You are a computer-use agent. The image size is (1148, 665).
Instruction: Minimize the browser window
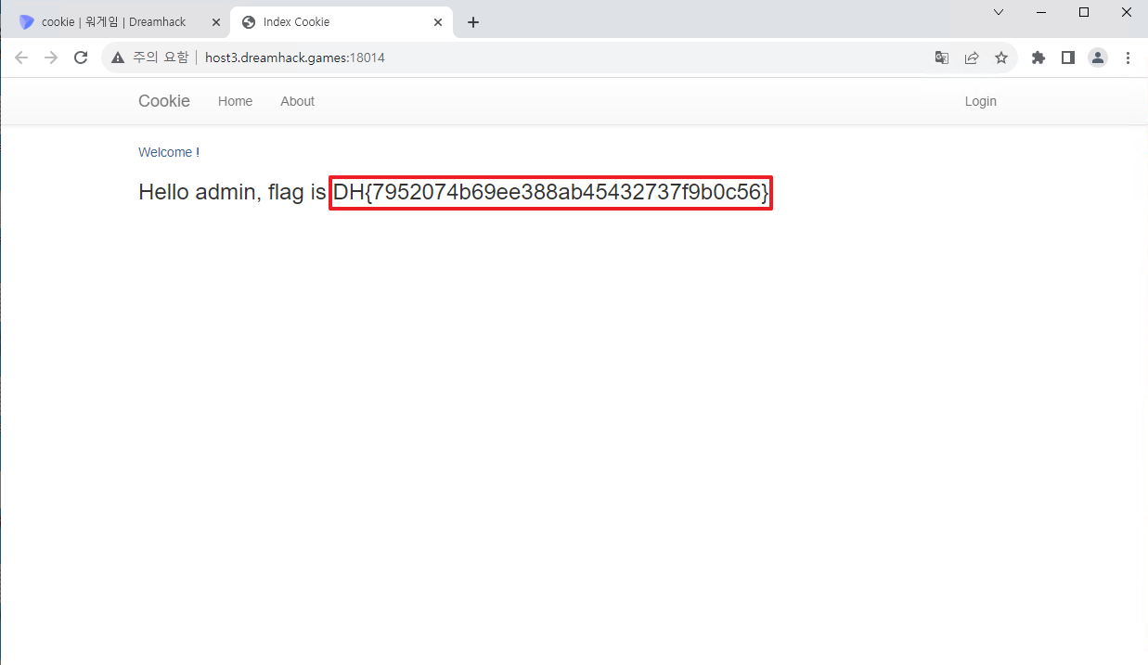coord(1041,12)
